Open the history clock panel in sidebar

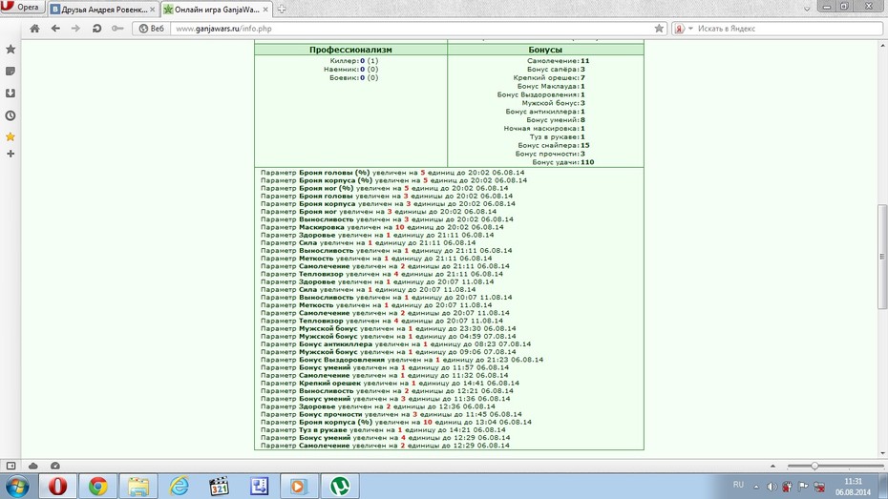pos(11,115)
